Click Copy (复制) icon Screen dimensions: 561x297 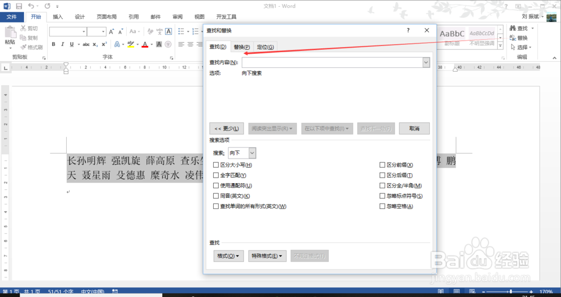[23, 38]
